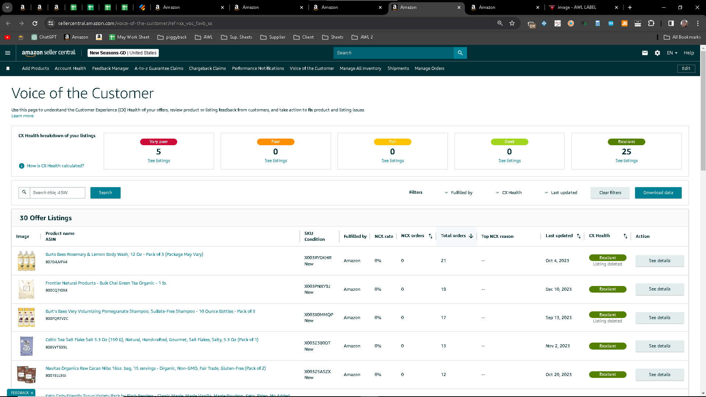
Task: Click the Amazon Seller Central logo
Action: click(49, 53)
